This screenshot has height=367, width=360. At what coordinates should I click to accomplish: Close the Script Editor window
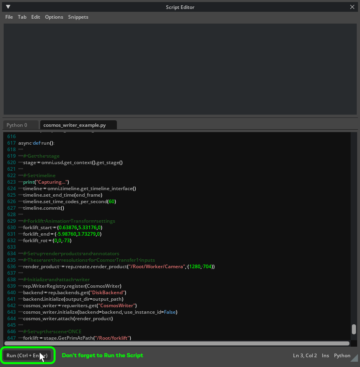352,7
